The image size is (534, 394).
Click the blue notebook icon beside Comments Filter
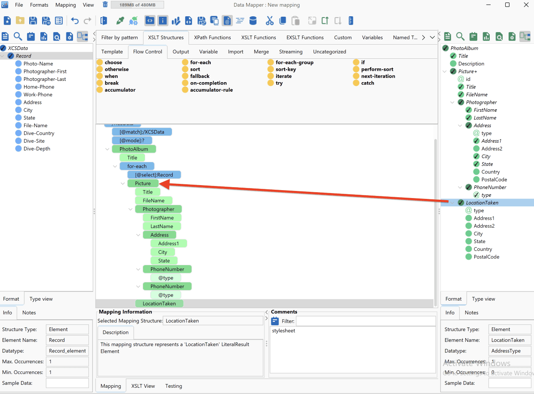[275, 321]
